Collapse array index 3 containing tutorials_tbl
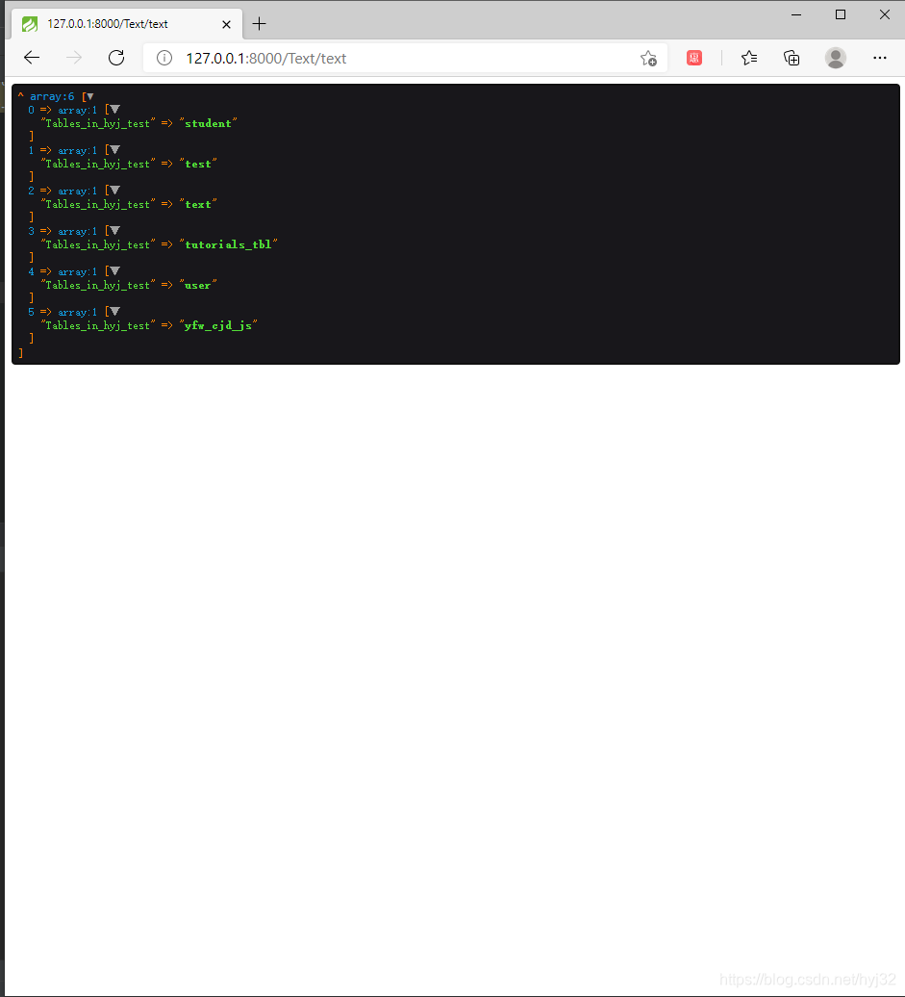The image size is (905, 997). (114, 231)
